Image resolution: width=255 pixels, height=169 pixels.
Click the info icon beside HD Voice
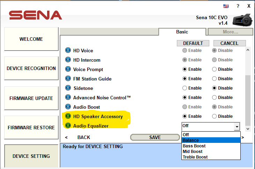click(68, 51)
